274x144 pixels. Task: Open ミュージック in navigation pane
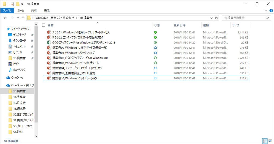(19, 70)
